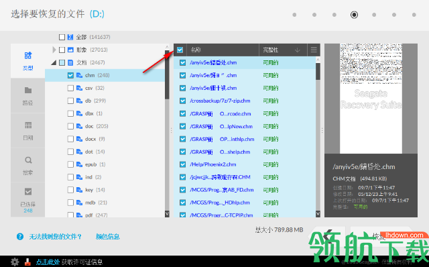This screenshot has width=429, height=267.
Task: Click the ind file type icon
Action: coord(79,177)
